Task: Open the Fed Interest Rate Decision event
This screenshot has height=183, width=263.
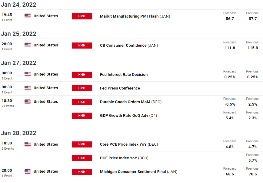Action: 124,75
